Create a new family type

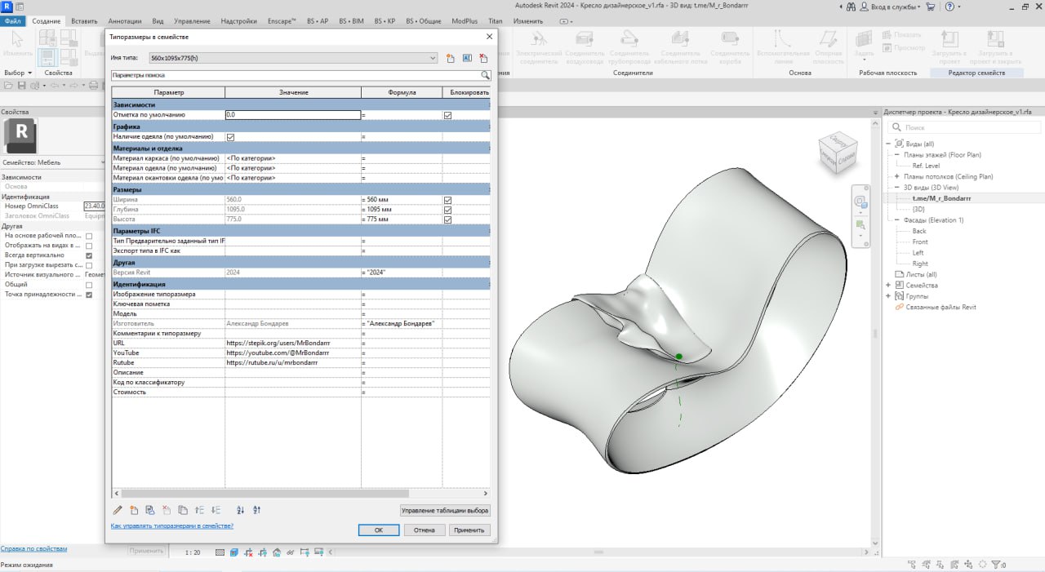450,58
